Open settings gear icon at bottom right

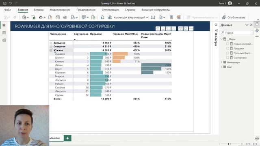[257, 138]
